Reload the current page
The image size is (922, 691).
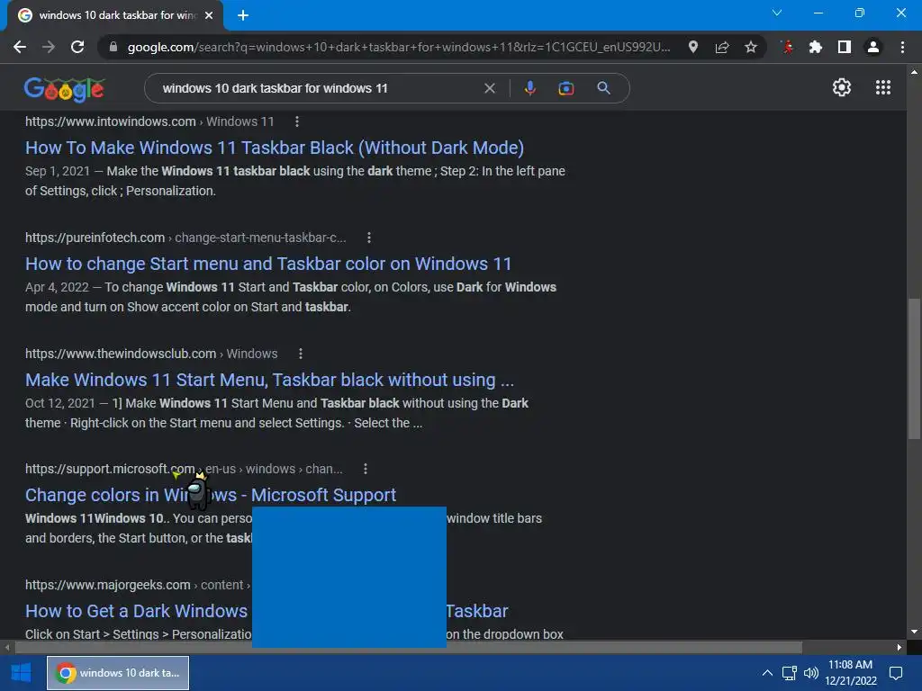[x=77, y=47]
